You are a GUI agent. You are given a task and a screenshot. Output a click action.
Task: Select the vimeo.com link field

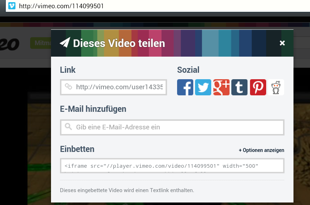pos(114,87)
